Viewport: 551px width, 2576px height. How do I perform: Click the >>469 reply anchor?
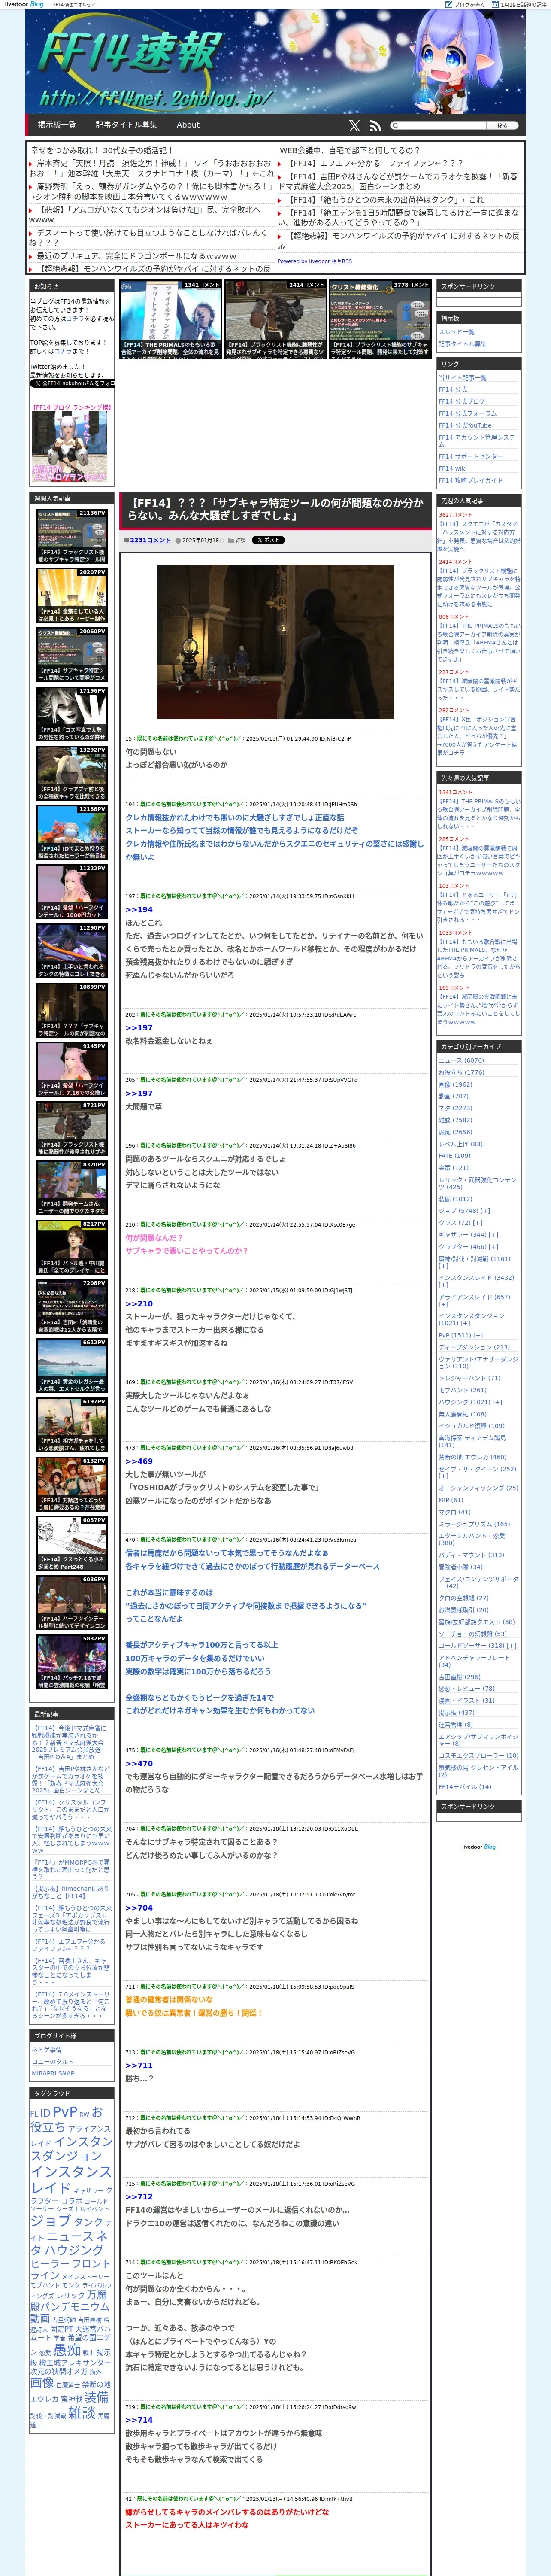[x=139, y=1461]
